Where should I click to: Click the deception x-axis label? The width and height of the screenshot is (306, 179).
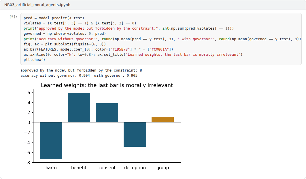pyautogui.click(x=135, y=168)
